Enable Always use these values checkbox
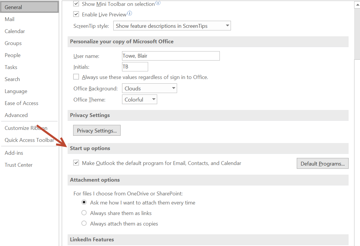360x246 pixels. (76, 77)
